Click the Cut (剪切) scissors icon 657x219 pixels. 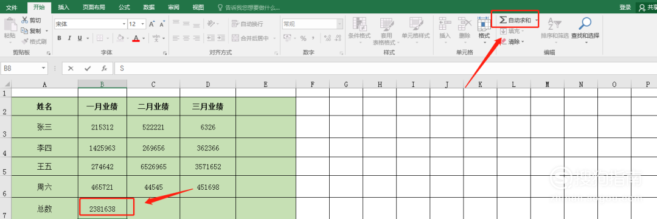(24, 20)
